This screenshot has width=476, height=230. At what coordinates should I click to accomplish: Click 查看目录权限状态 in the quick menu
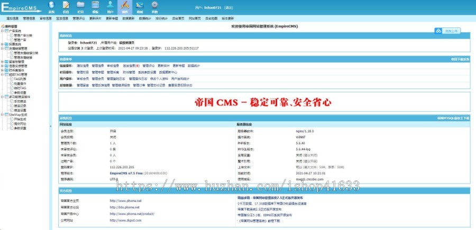click(180, 85)
